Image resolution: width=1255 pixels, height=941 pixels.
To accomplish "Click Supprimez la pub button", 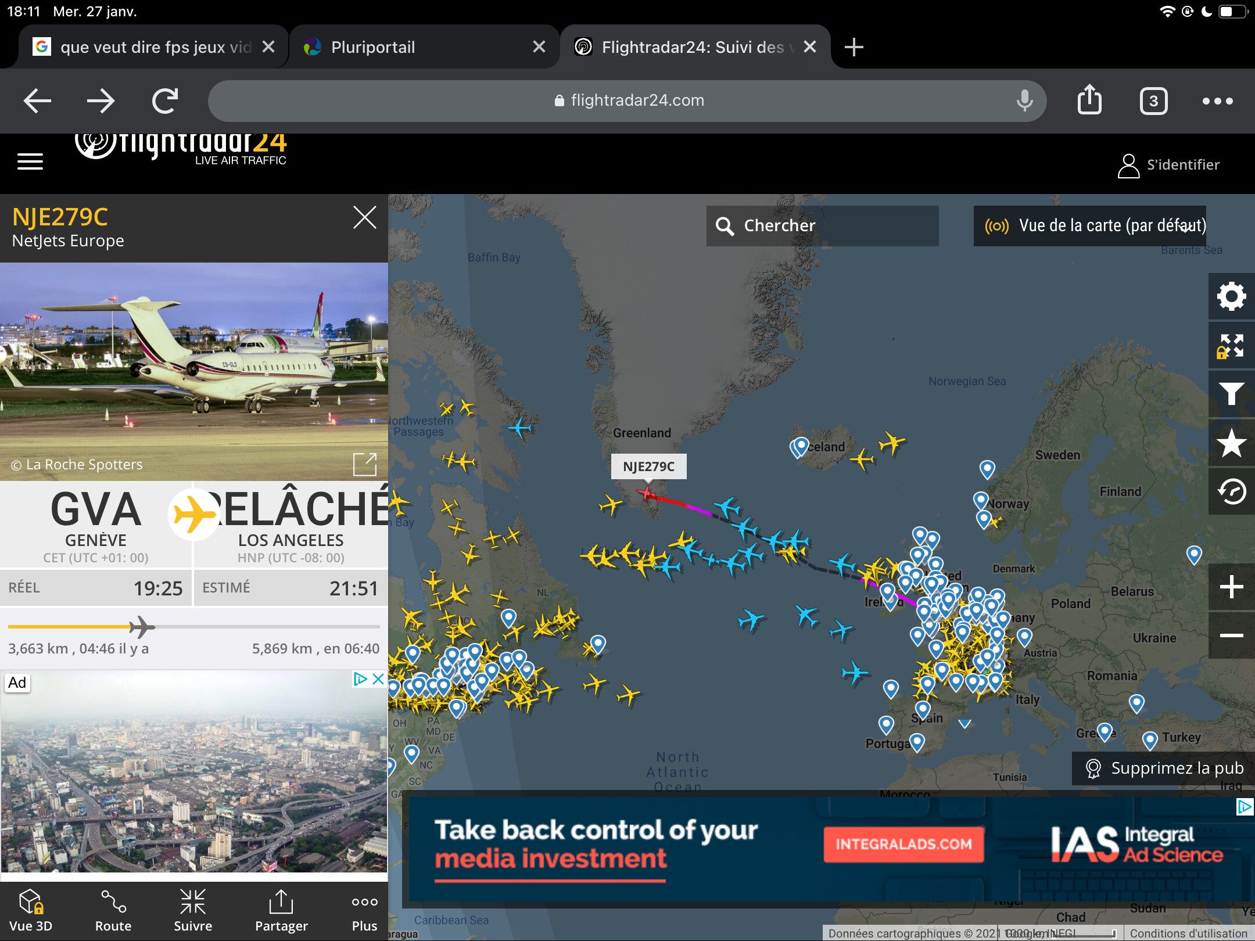I will 1164,768.
